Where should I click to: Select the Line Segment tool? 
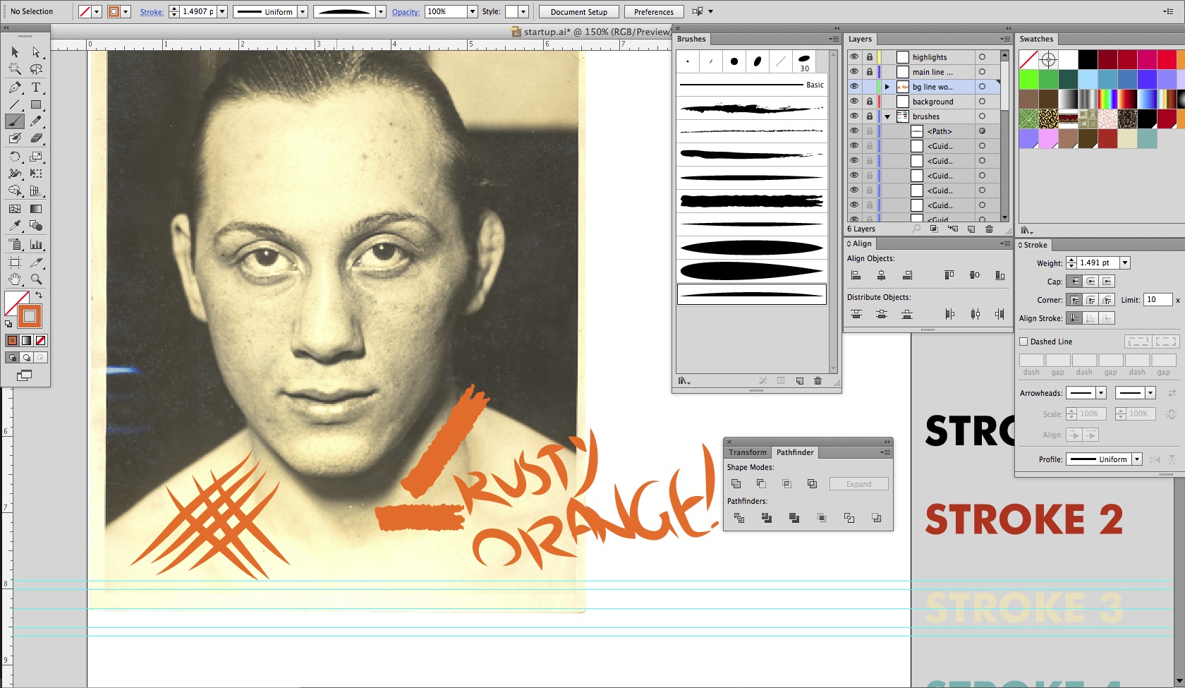click(x=15, y=104)
